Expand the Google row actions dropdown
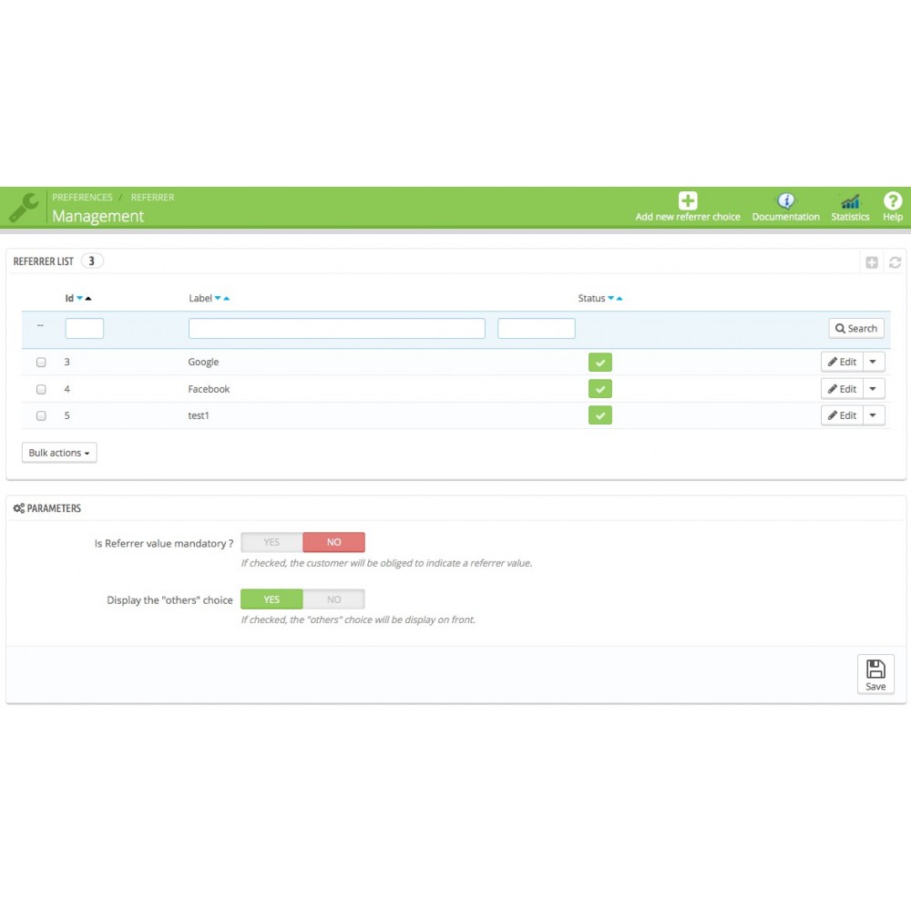Image resolution: width=911 pixels, height=911 pixels. 874,362
